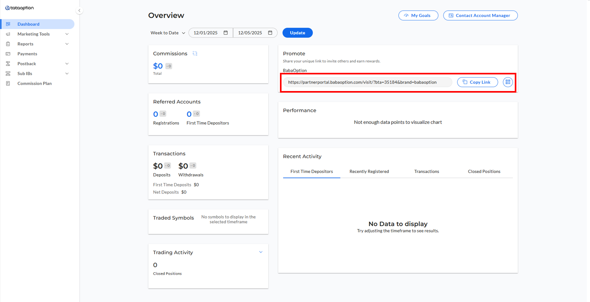Select the Closed Positions tab

point(484,171)
